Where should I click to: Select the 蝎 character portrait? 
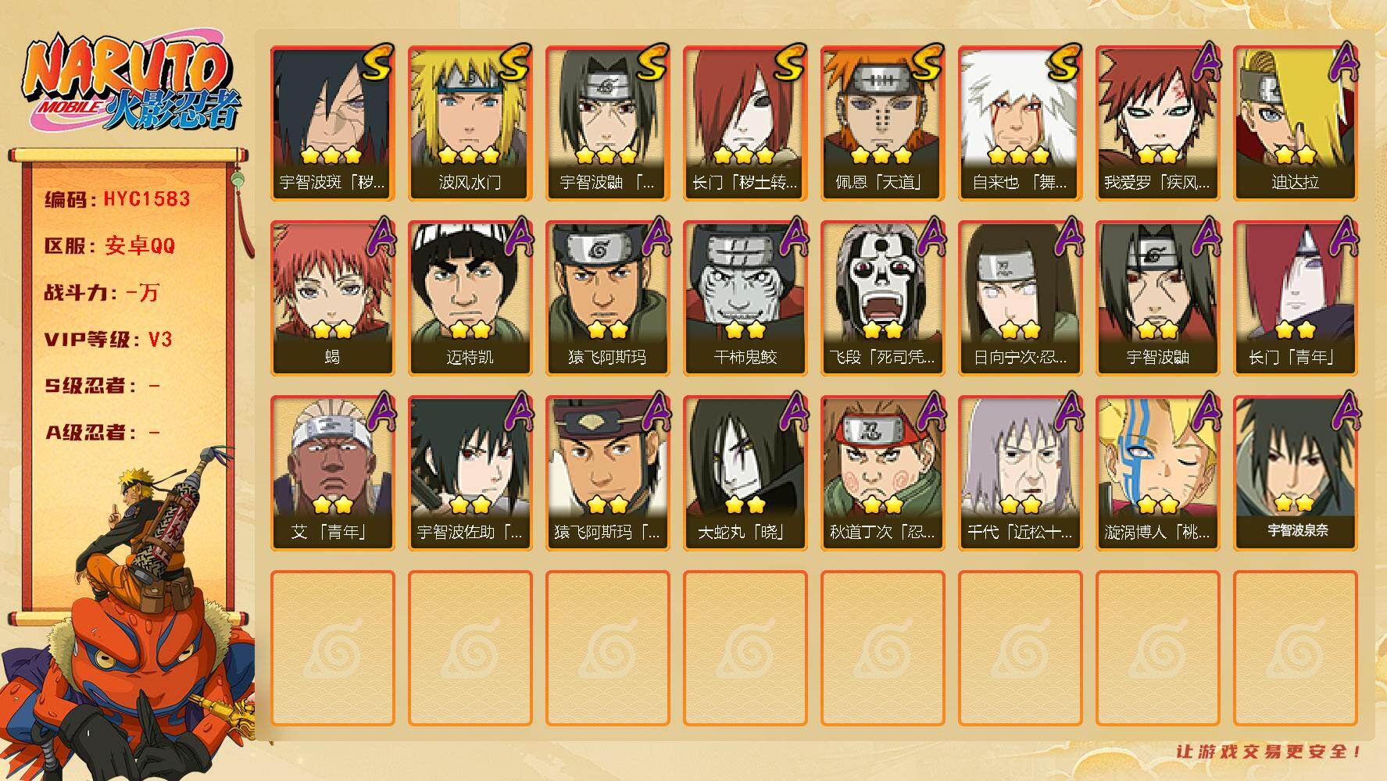click(332, 298)
